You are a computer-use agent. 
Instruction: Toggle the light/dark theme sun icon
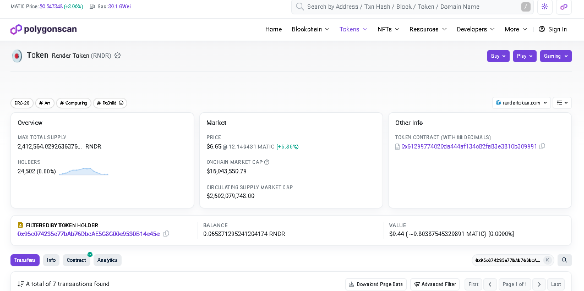[544, 7]
